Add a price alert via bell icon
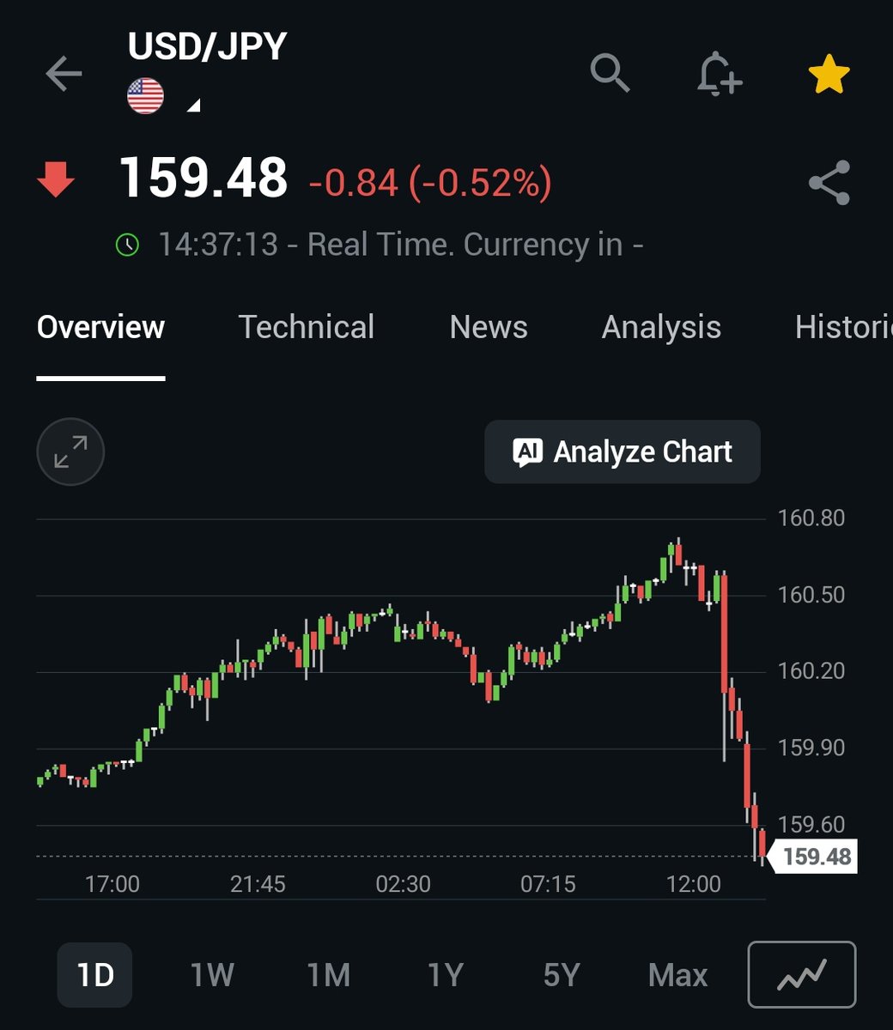 pyautogui.click(x=719, y=74)
